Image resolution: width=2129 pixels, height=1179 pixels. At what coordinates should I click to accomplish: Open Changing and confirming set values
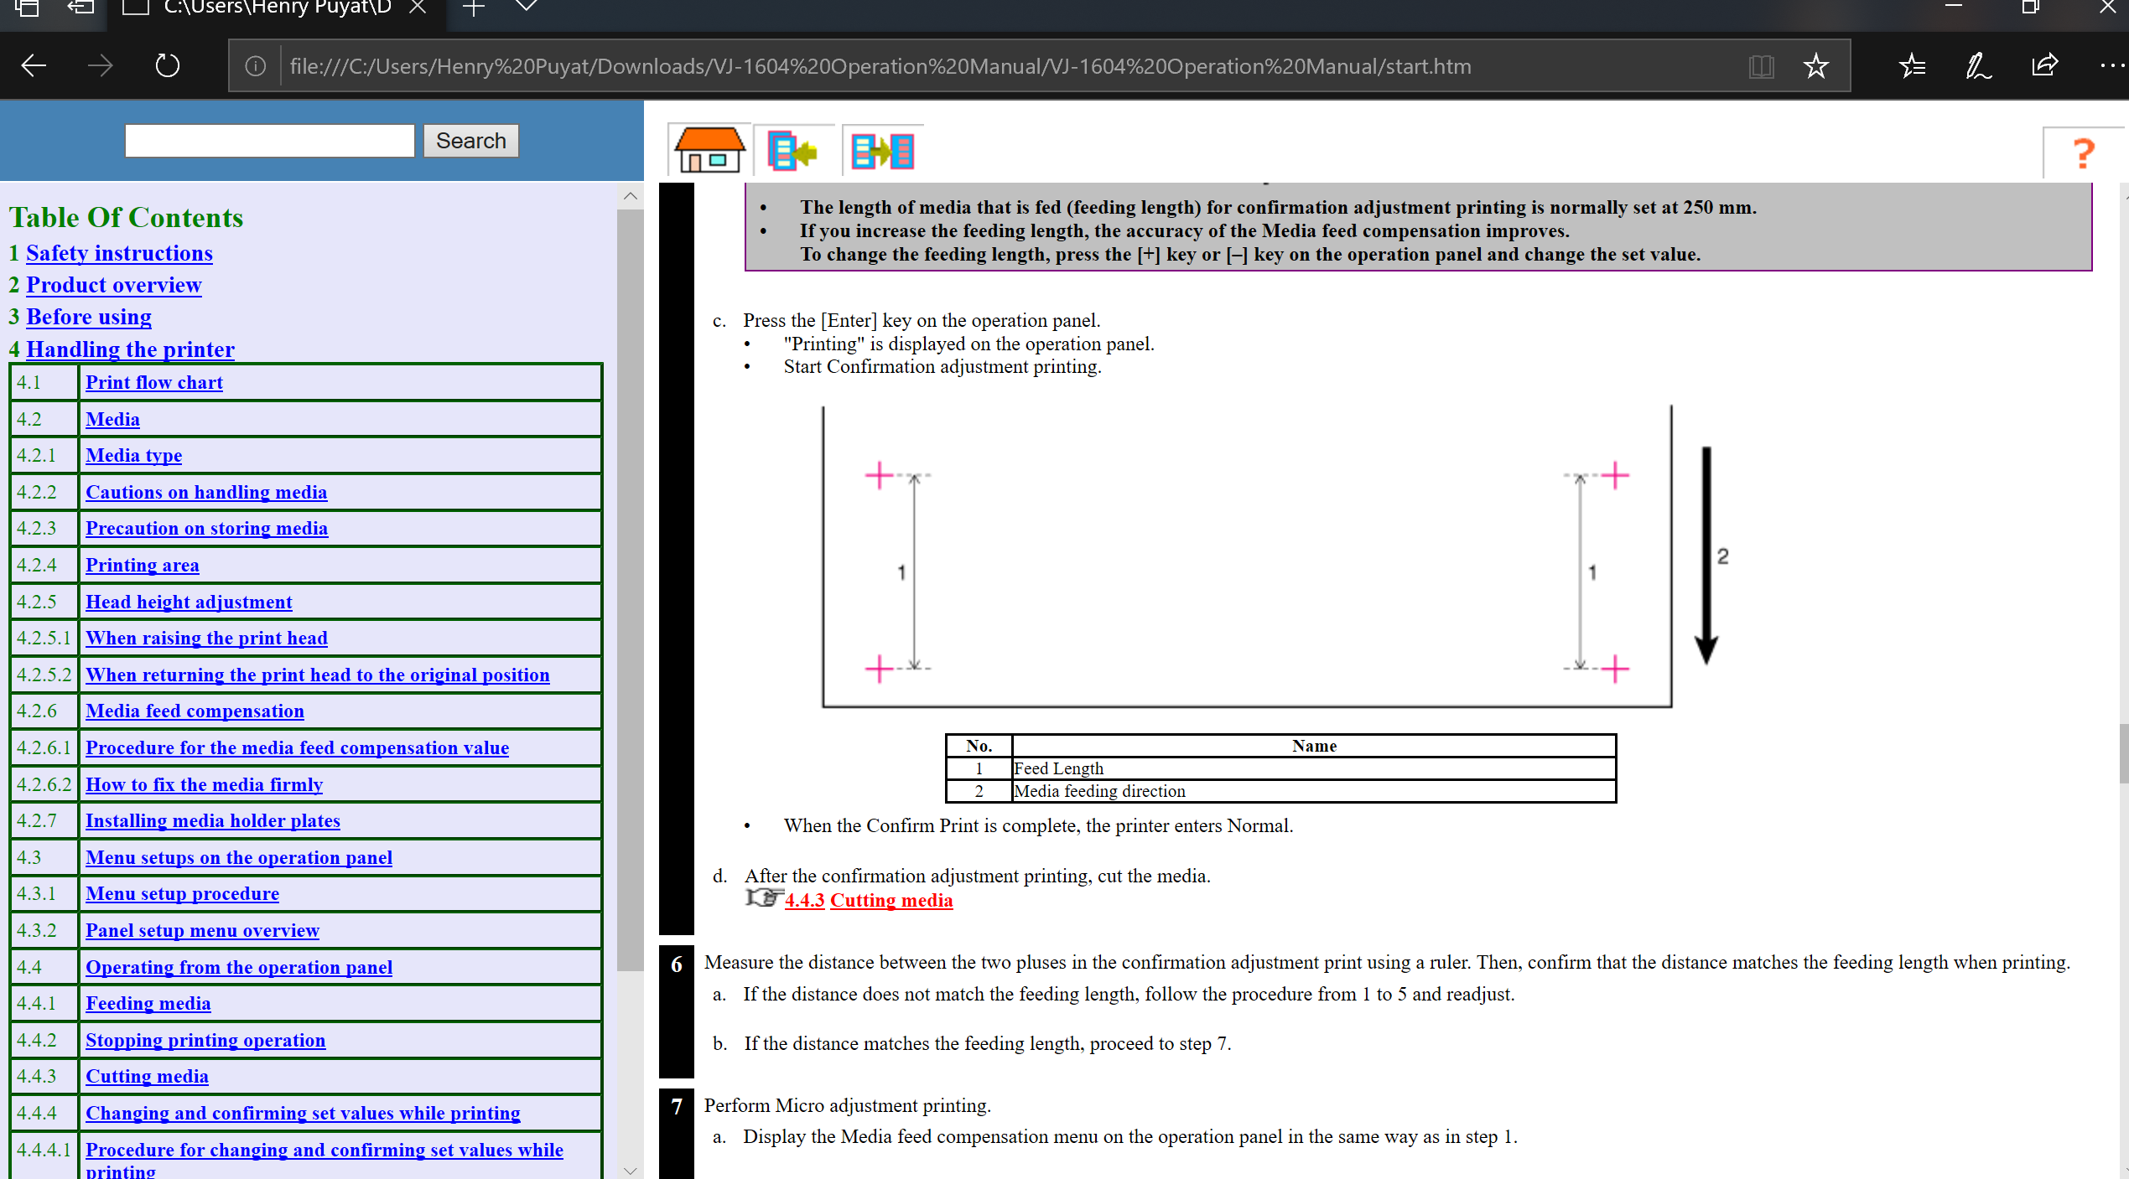(x=303, y=1113)
